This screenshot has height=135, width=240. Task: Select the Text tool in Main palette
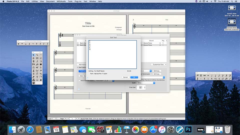pyautogui.click(x=37, y=77)
